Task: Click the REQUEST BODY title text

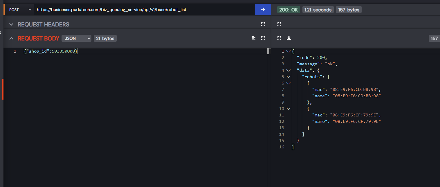Action: (x=38, y=38)
